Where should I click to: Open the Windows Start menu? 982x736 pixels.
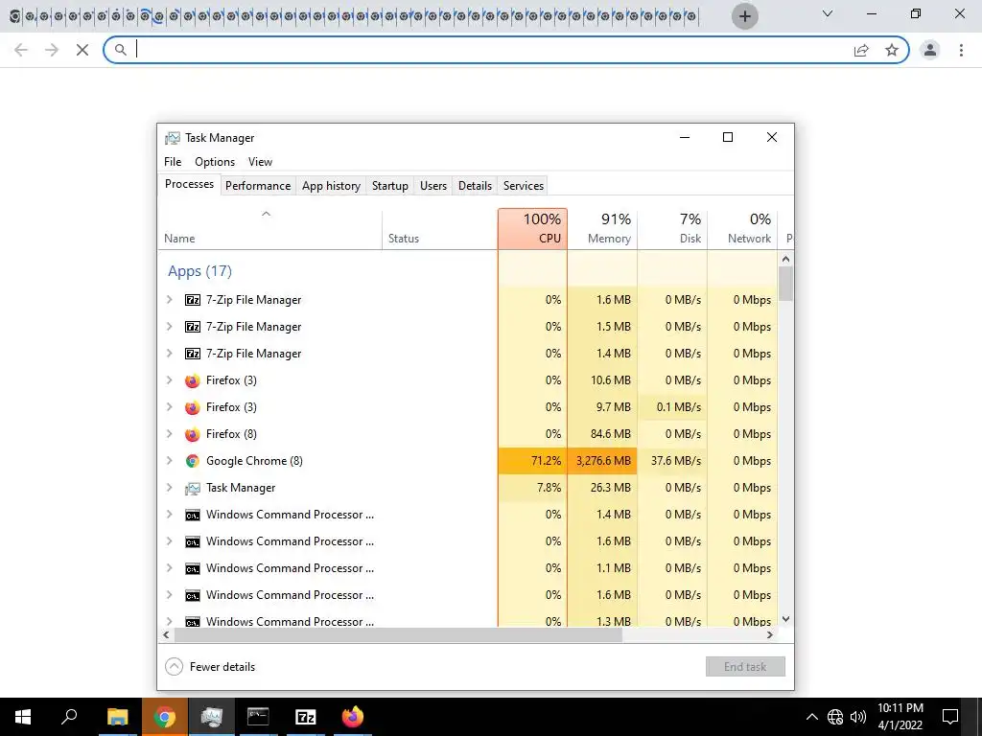point(23,717)
